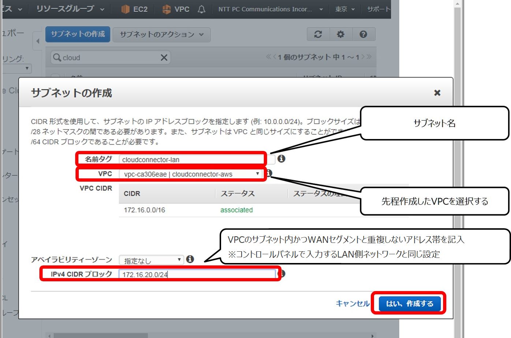Refresh the subnet list
Image resolution: width=511 pixels, height=338 pixels.
(x=318, y=34)
